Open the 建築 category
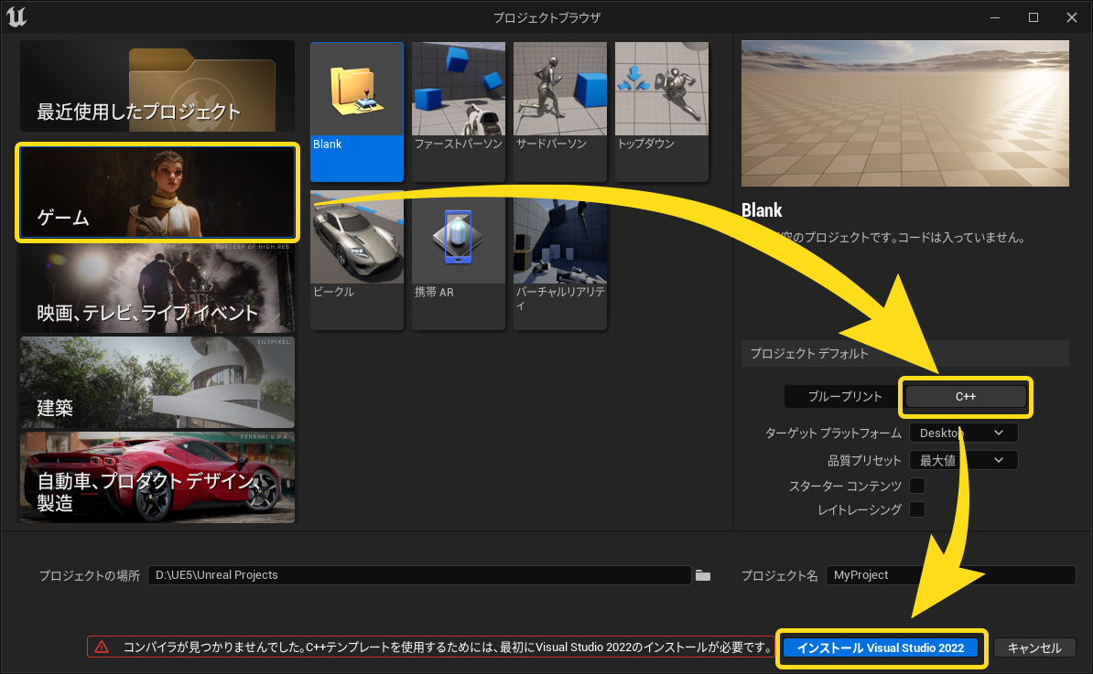 pos(157,382)
